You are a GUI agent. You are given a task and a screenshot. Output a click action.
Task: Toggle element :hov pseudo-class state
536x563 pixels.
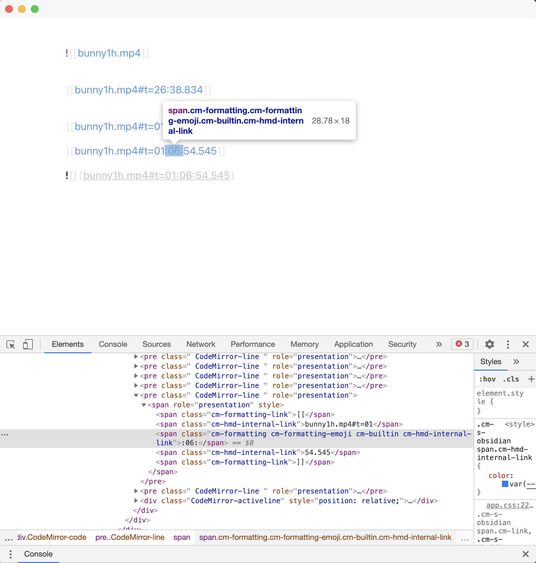[x=488, y=379]
